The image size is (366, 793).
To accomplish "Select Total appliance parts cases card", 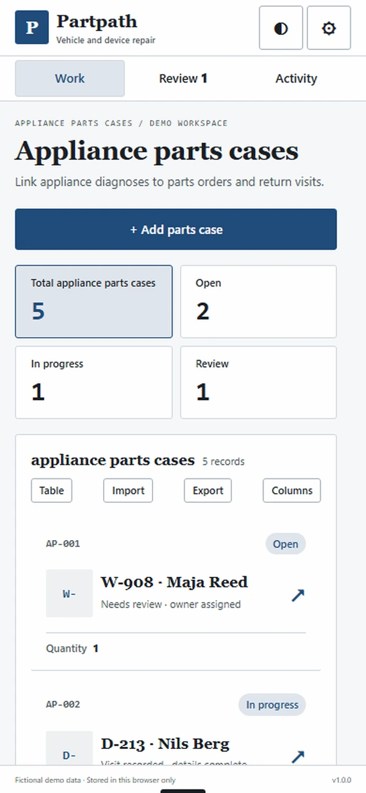I will pyautogui.click(x=94, y=301).
